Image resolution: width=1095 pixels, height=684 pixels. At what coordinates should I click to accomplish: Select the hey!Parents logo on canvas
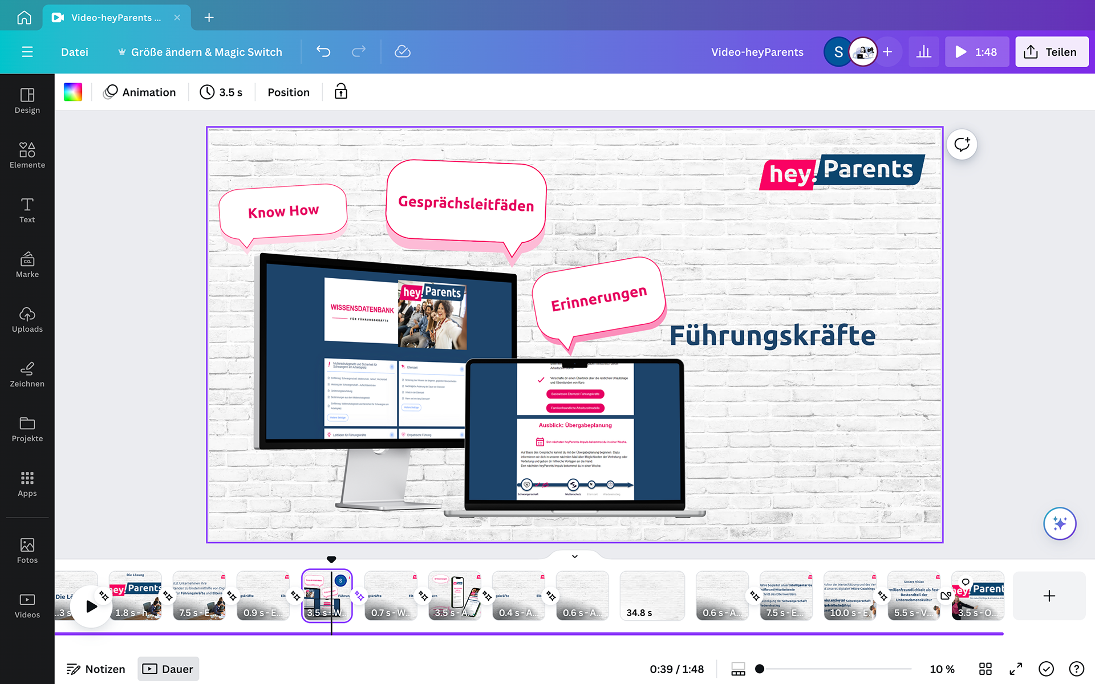click(x=842, y=172)
